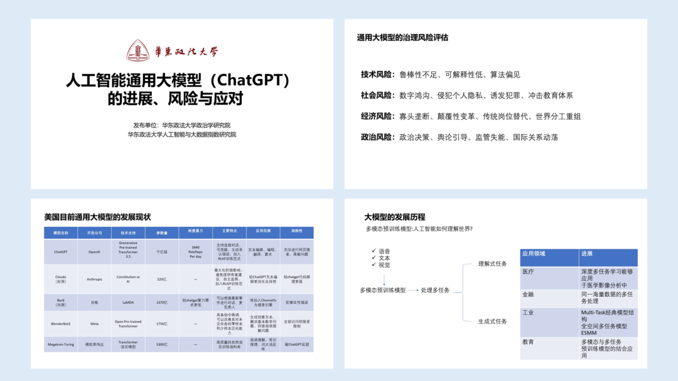
Task: Click the 'Bard' model name cell
Action: [60, 303]
